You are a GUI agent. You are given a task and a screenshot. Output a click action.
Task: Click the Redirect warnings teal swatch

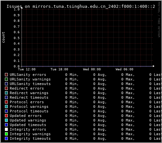coord(7,93)
